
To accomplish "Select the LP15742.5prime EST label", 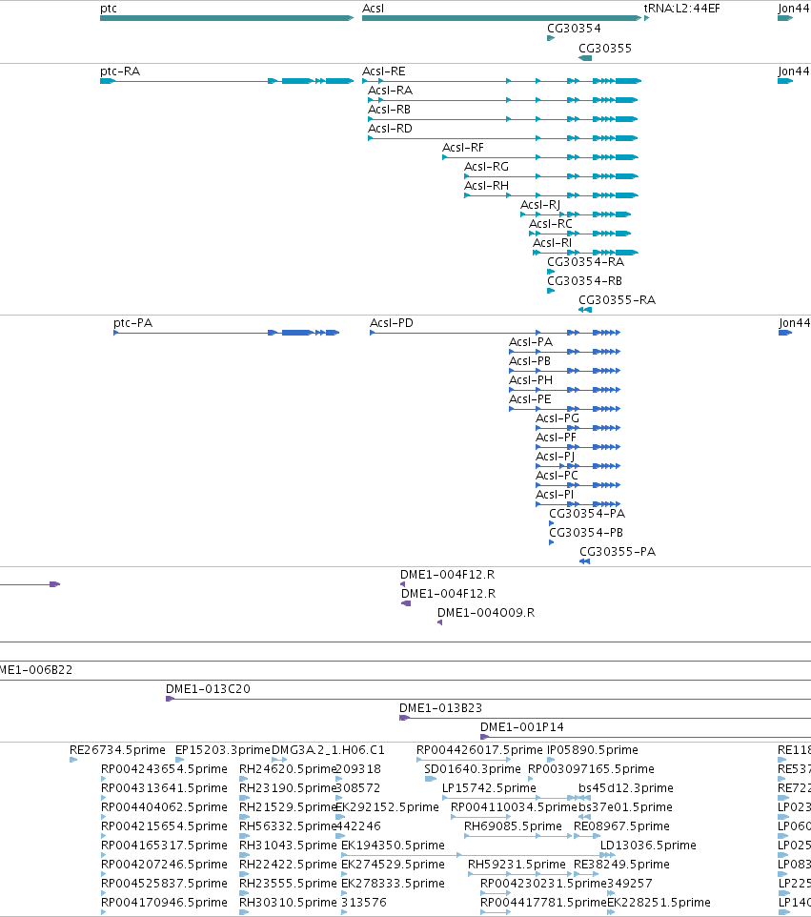I will click(489, 788).
